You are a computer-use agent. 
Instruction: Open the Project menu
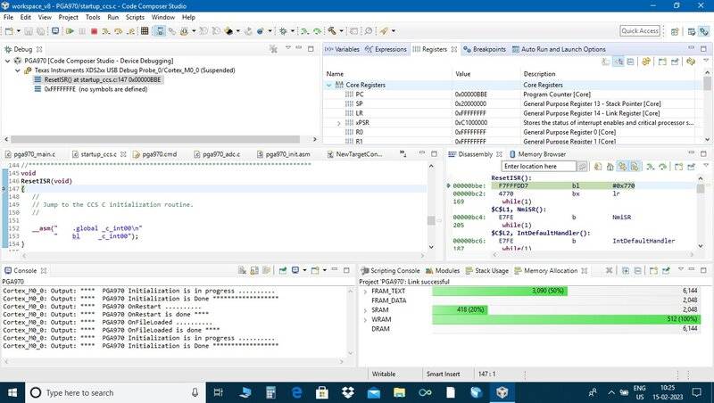(69, 17)
